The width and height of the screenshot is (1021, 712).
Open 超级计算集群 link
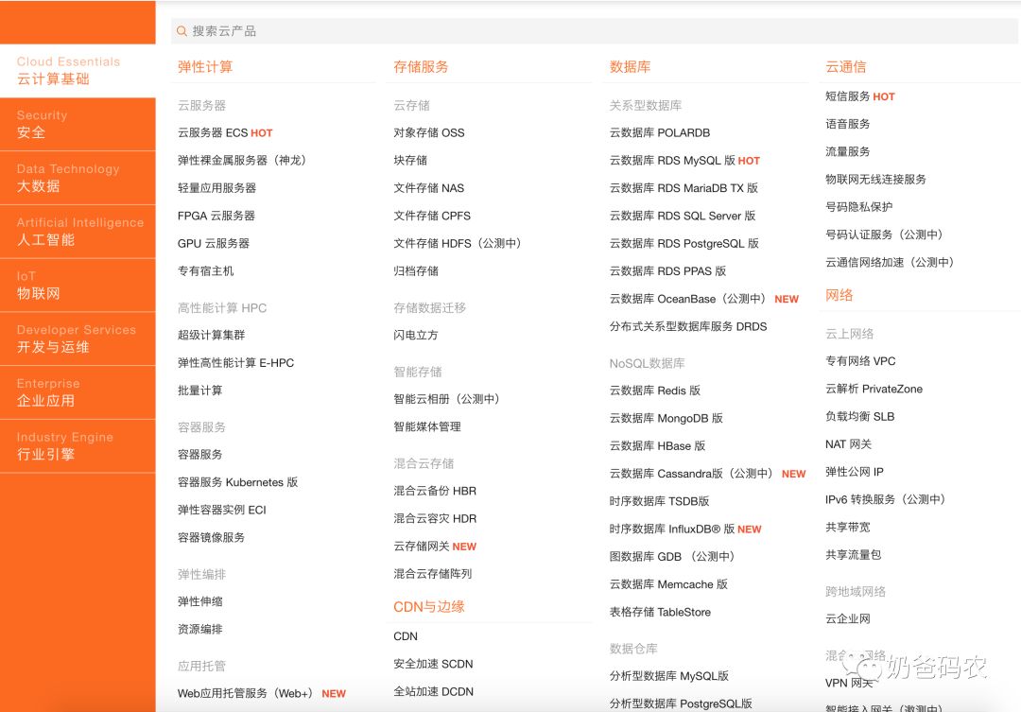211,335
